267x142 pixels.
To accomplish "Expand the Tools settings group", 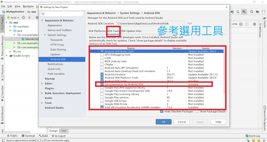I will pos(42,103).
